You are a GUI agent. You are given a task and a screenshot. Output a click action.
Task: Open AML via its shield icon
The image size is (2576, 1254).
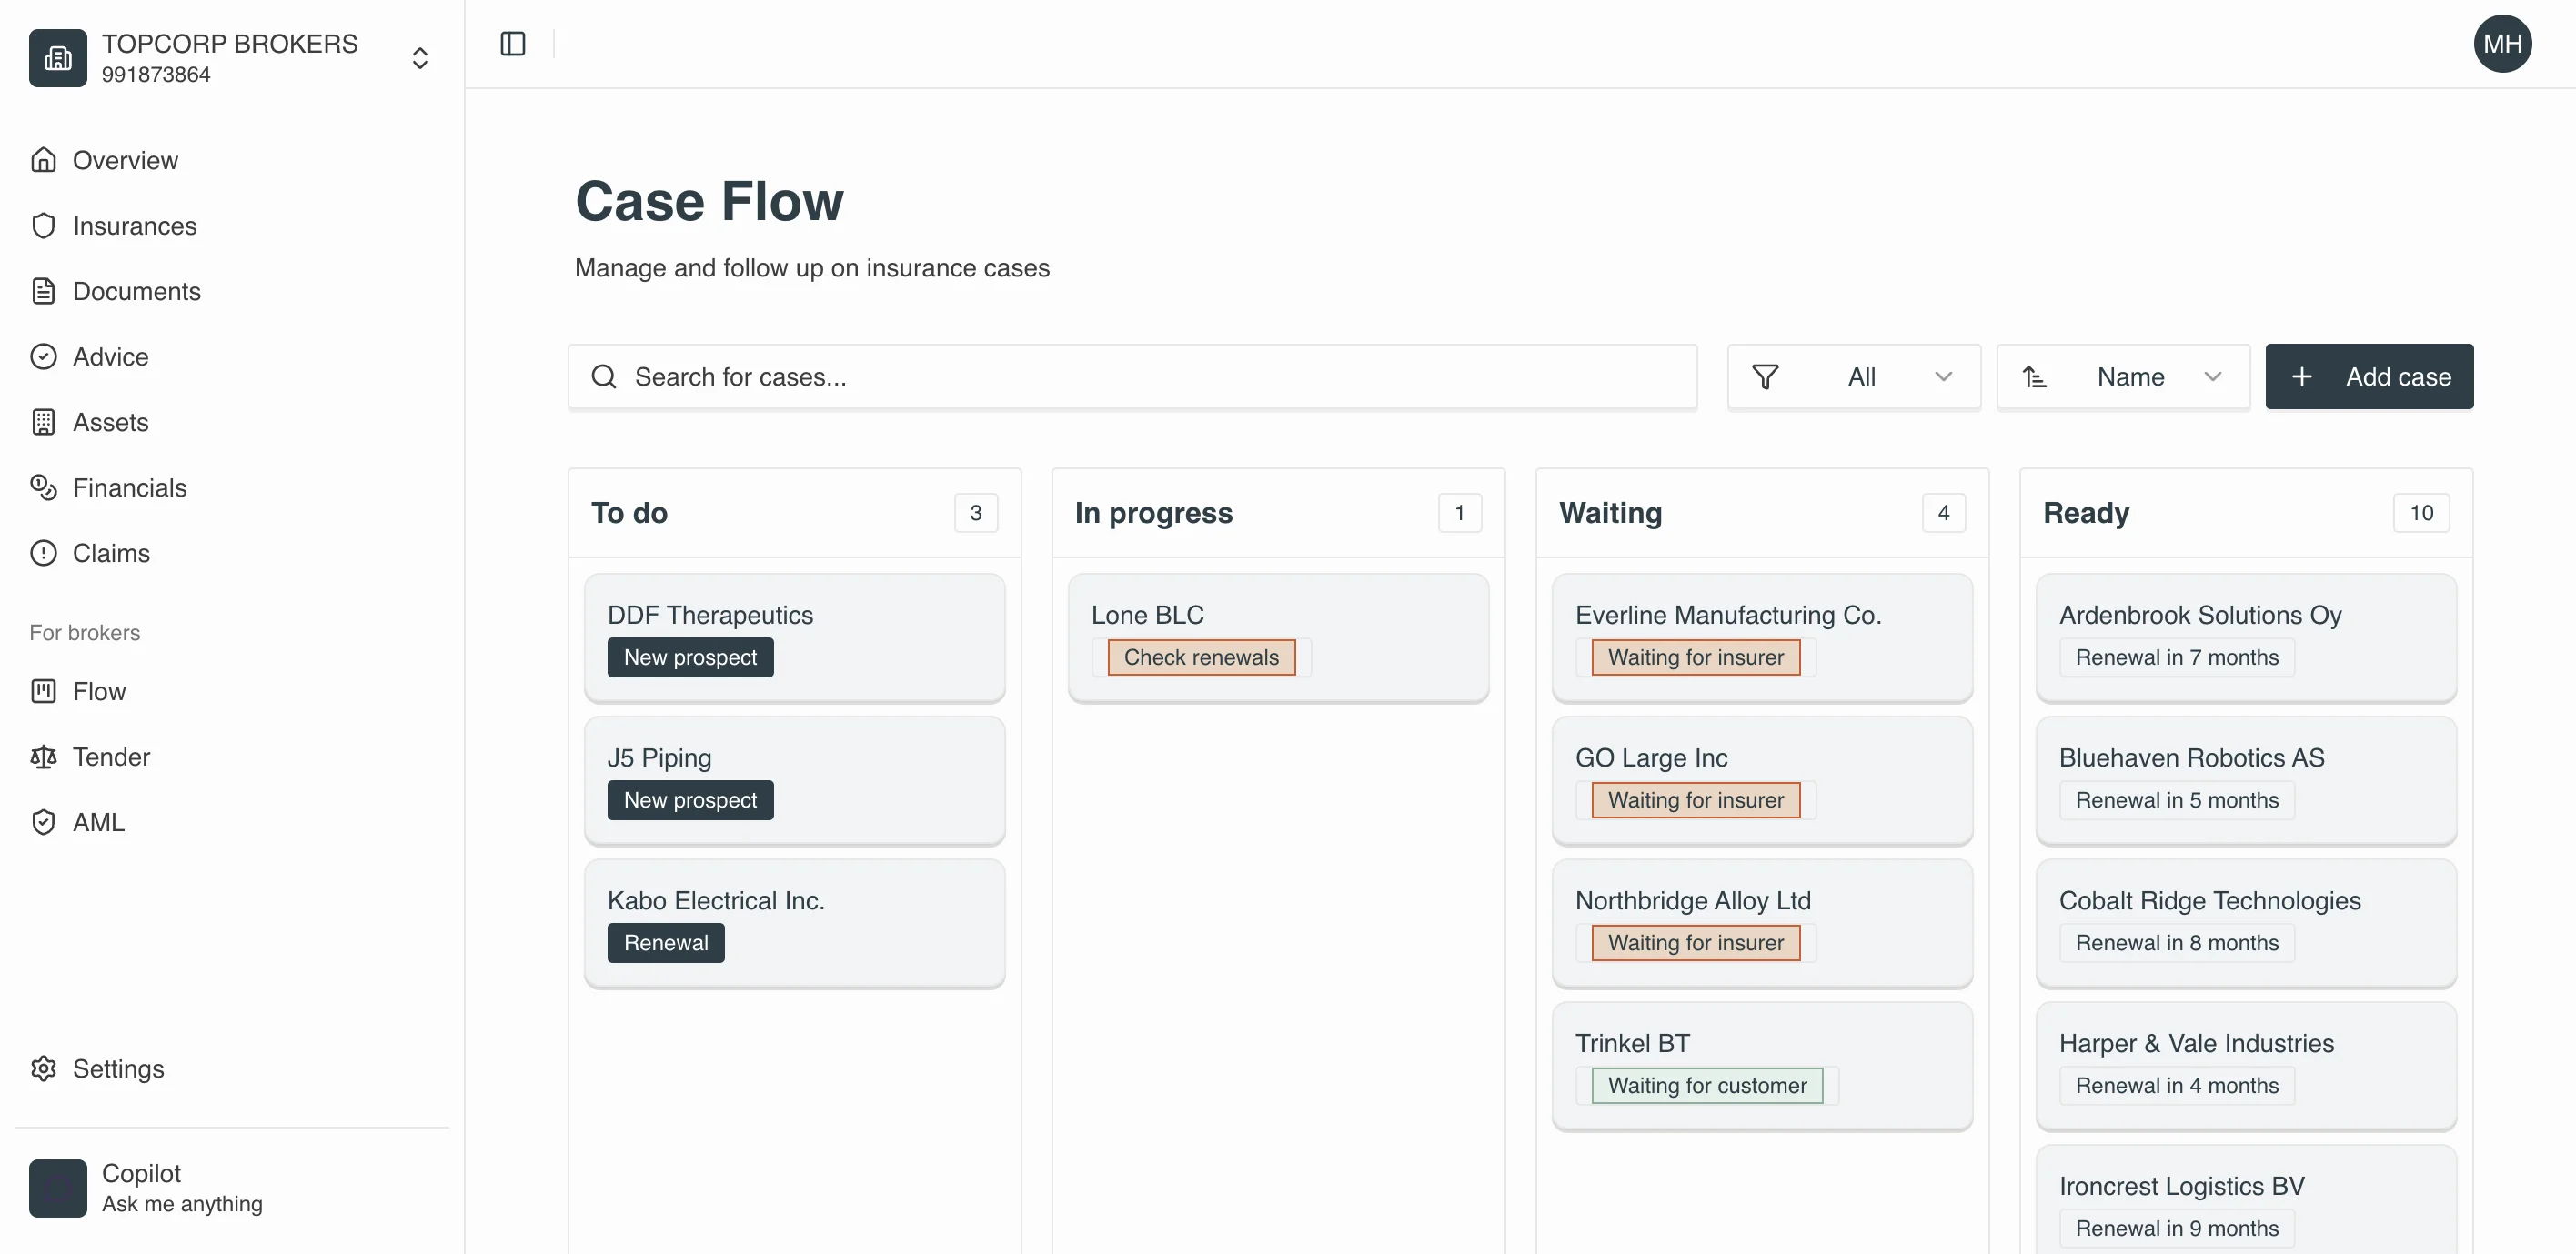coord(44,822)
